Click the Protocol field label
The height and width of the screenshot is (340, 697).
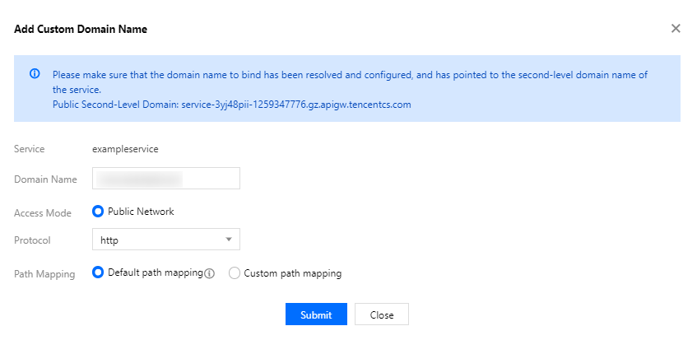click(x=32, y=240)
